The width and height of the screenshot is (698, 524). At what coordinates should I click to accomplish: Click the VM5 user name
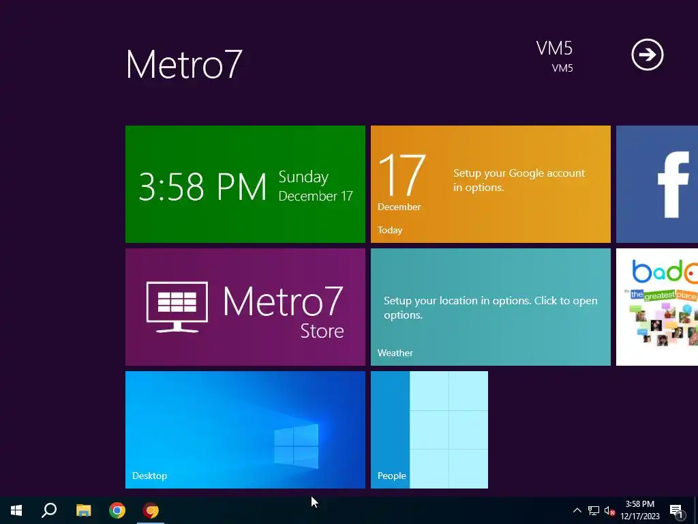(x=554, y=48)
